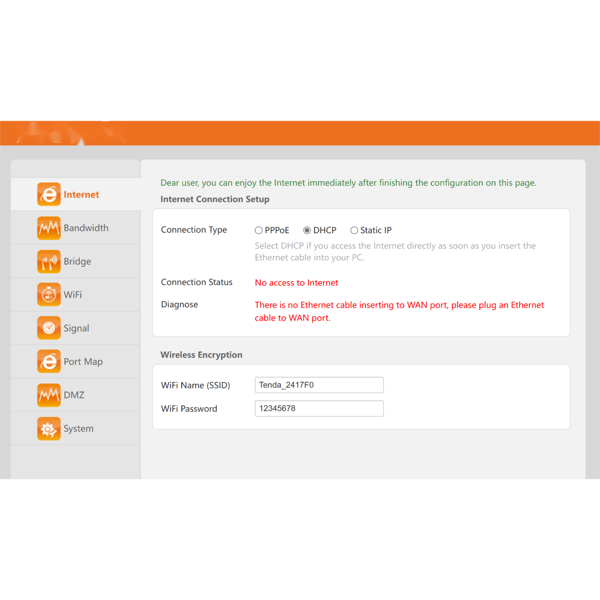Image resolution: width=600 pixels, height=600 pixels.
Task: Click the Port Map icon
Action: pos(49,362)
